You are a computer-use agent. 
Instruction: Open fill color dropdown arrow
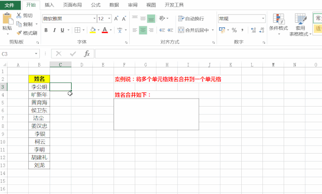(x=98, y=30)
